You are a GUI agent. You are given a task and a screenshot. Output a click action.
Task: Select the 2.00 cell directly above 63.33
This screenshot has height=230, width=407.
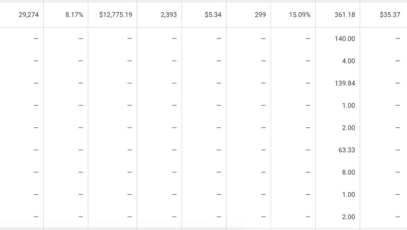[349, 128]
